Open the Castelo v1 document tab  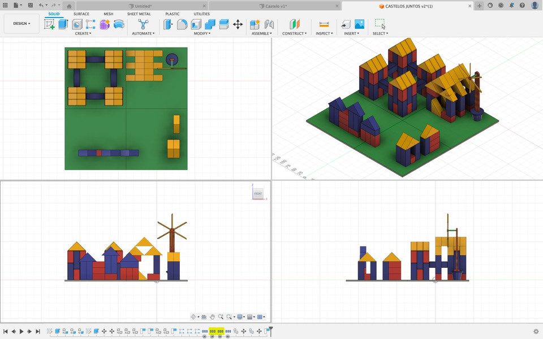(x=273, y=6)
